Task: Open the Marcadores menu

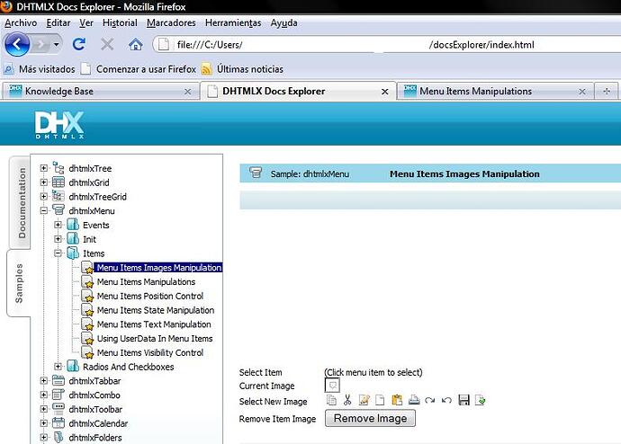Action: point(171,23)
